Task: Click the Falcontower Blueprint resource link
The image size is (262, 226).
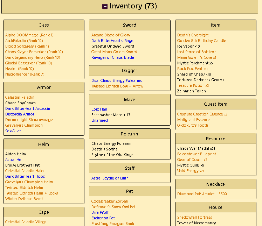Action: 196,154
